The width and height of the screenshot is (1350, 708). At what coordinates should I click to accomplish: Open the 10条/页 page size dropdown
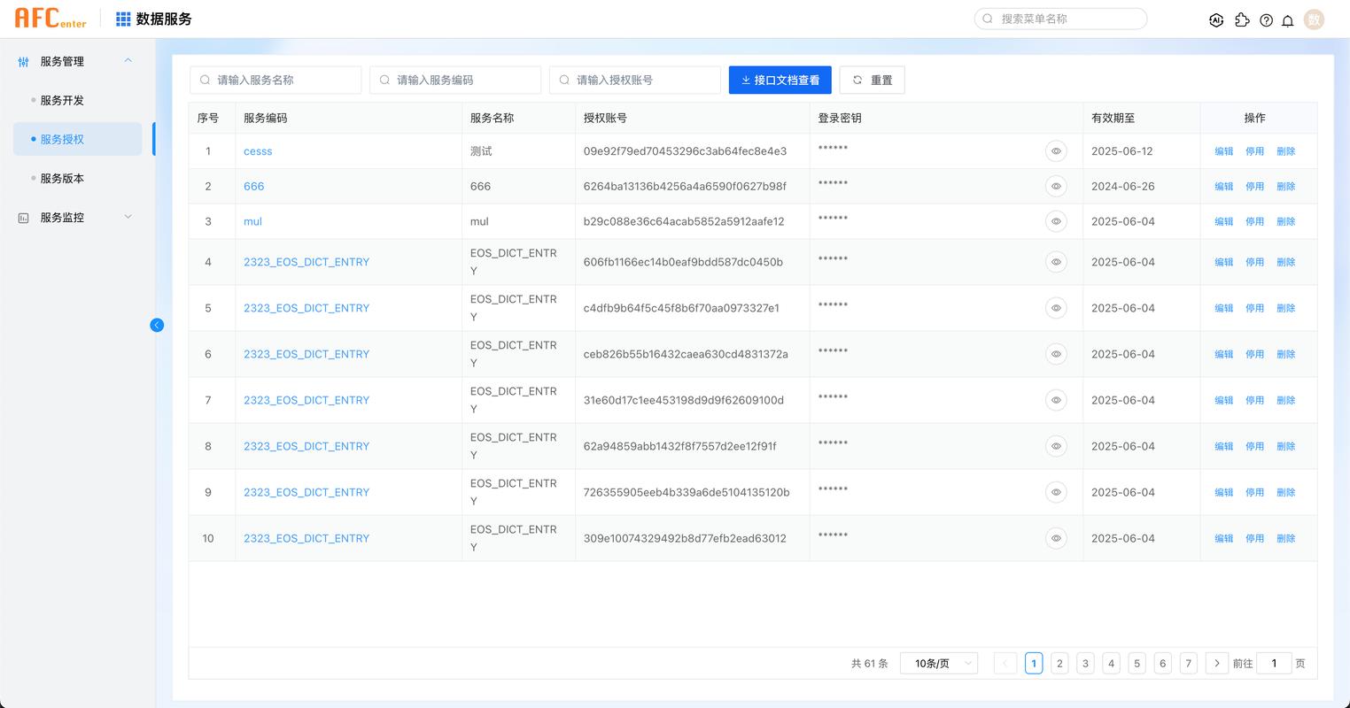coord(938,662)
